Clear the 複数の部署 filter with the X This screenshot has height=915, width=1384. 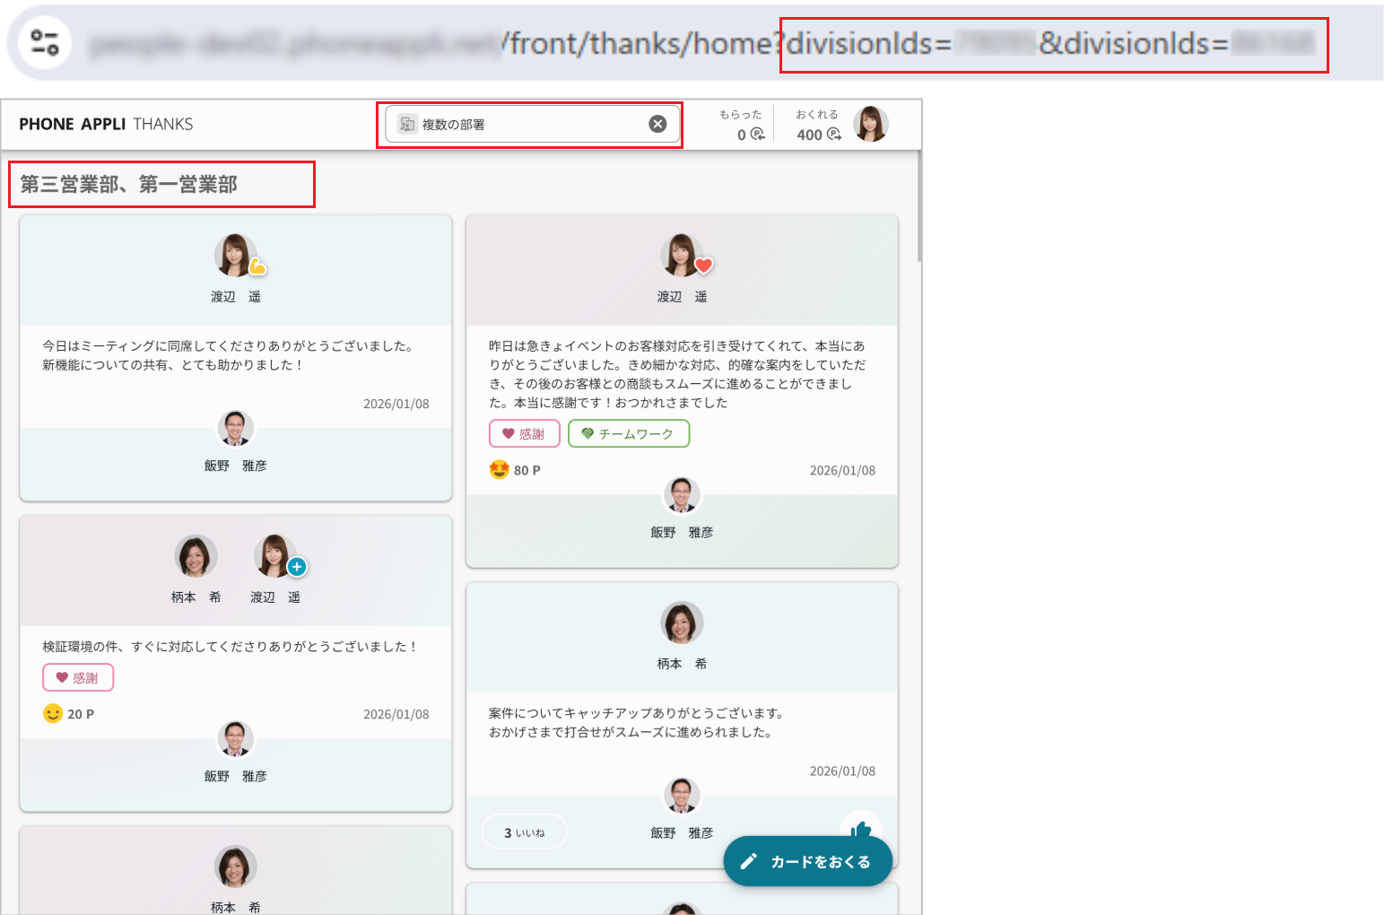(657, 124)
